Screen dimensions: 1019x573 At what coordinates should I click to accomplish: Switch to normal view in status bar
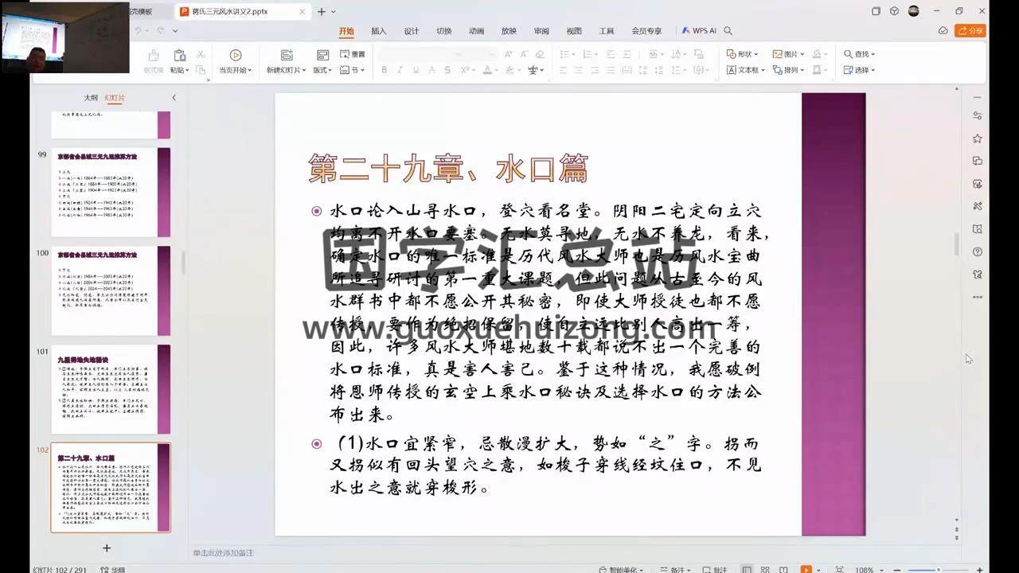[x=746, y=570]
